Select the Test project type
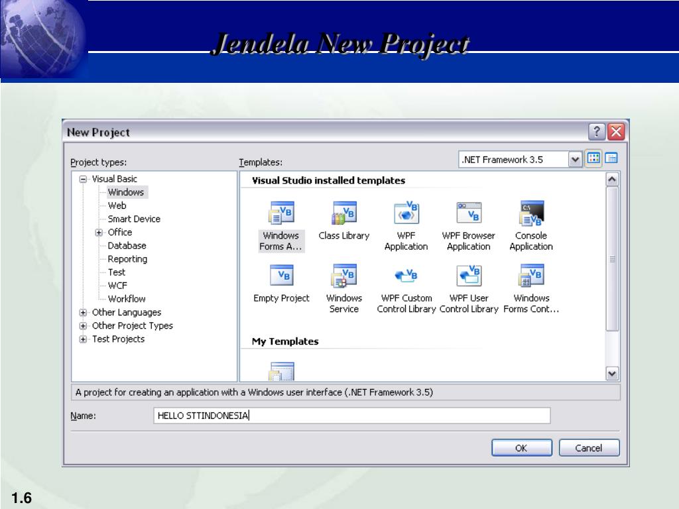 (117, 272)
